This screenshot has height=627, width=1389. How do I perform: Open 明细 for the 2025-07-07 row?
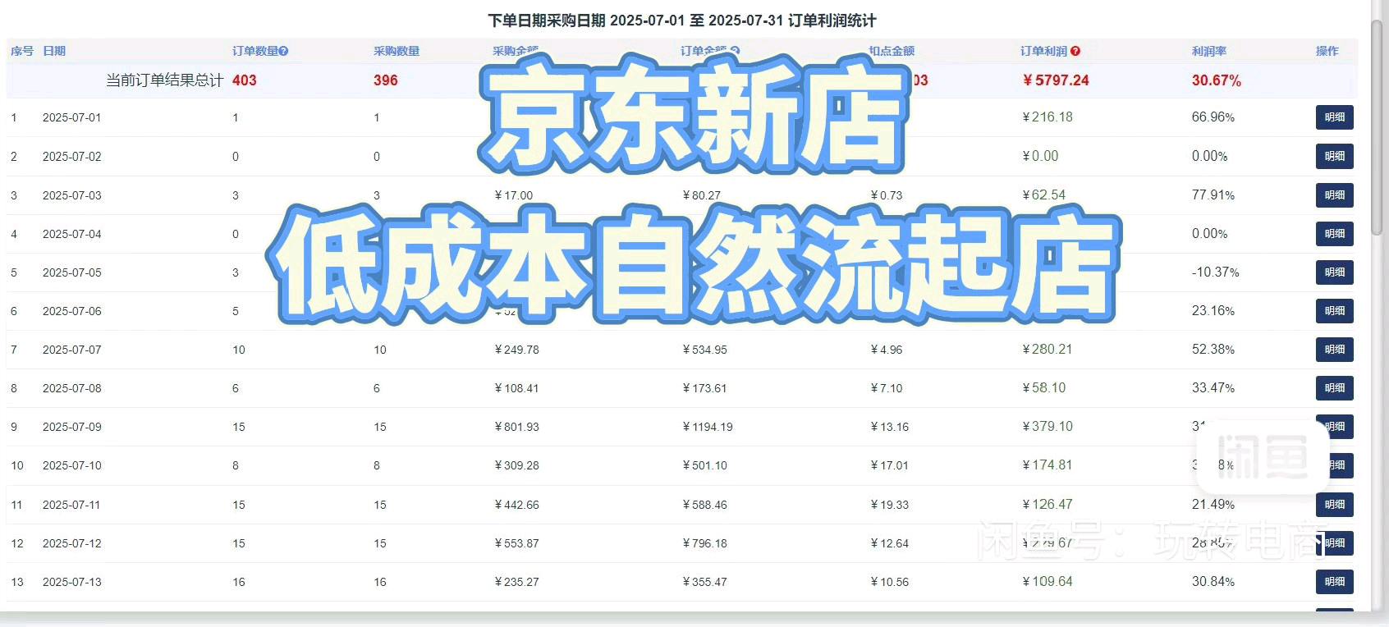[x=1334, y=350]
